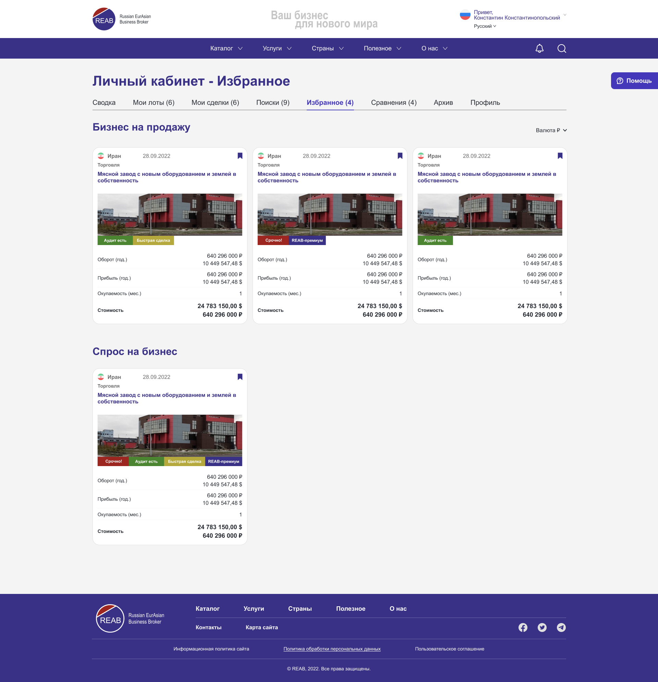
Task: Click the Срочно! red tag on the second card
Action: tap(273, 241)
